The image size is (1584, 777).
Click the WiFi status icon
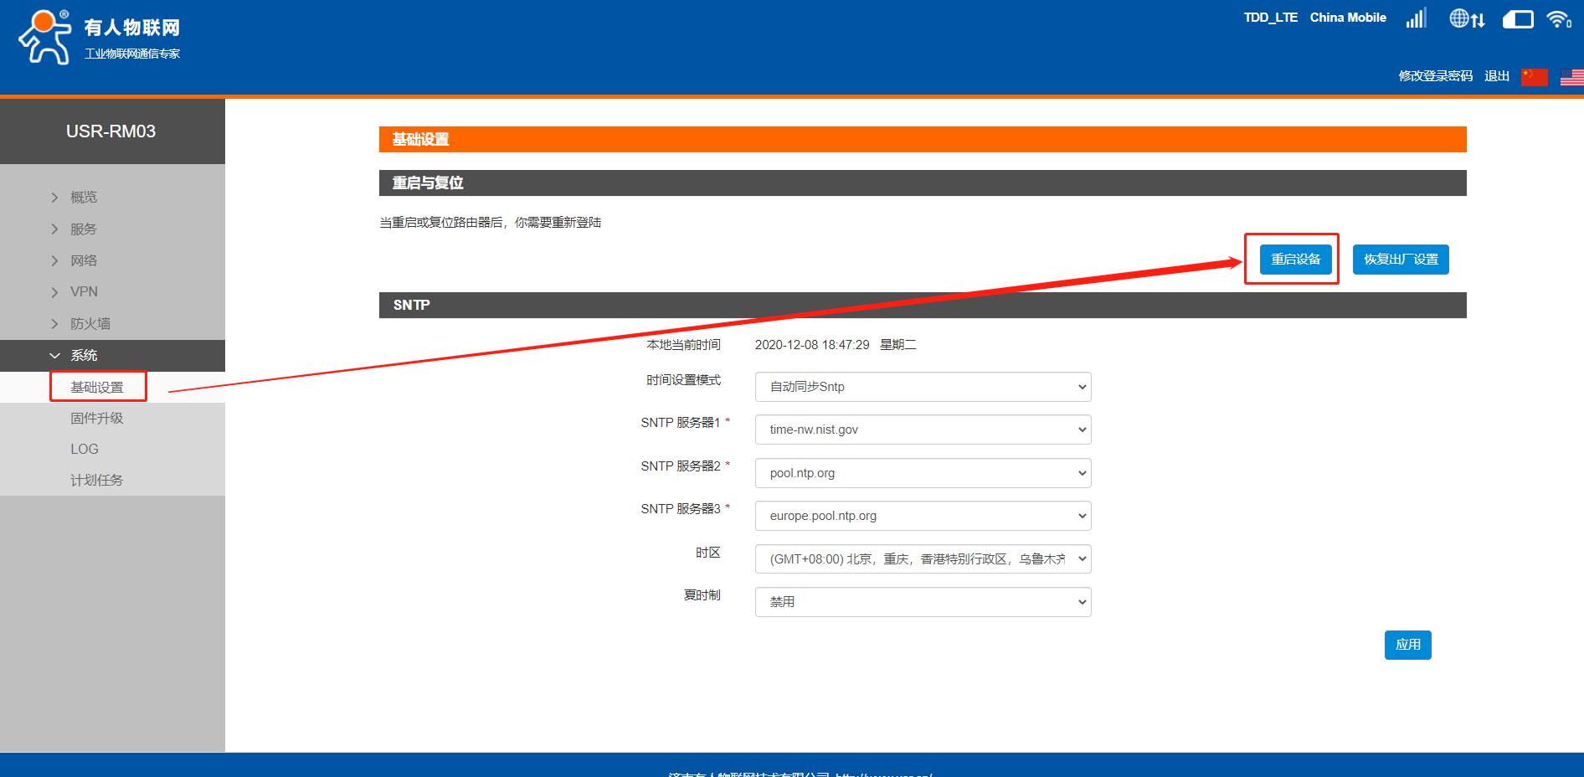pos(1558,19)
